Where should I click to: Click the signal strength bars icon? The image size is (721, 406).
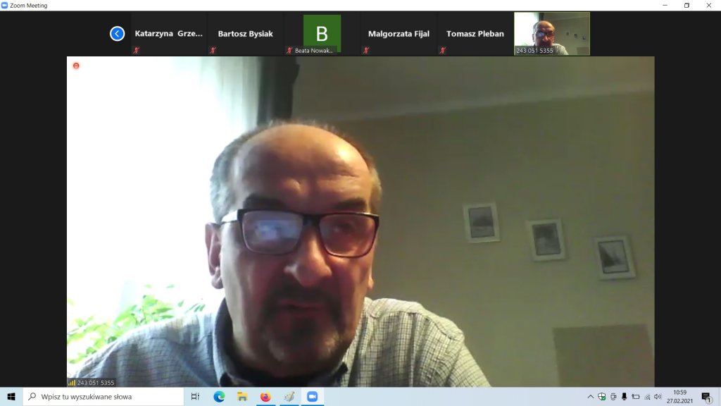pyautogui.click(x=72, y=383)
